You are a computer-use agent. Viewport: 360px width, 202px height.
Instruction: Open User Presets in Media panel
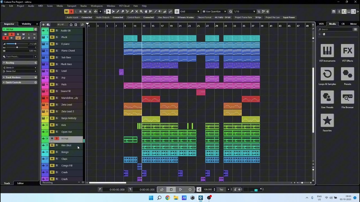(x=327, y=100)
